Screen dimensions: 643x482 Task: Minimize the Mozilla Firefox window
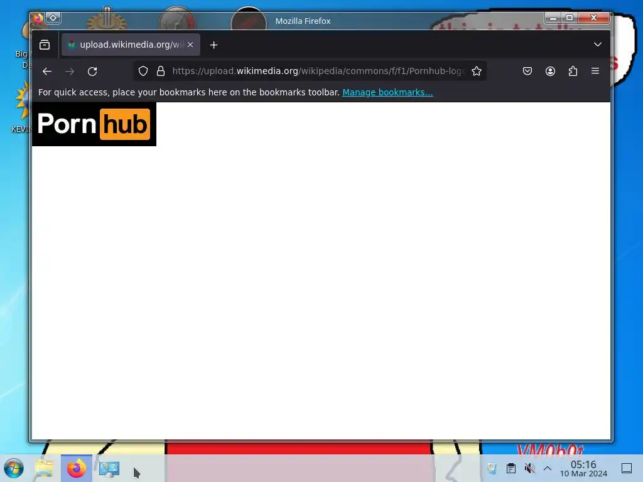[553, 18]
